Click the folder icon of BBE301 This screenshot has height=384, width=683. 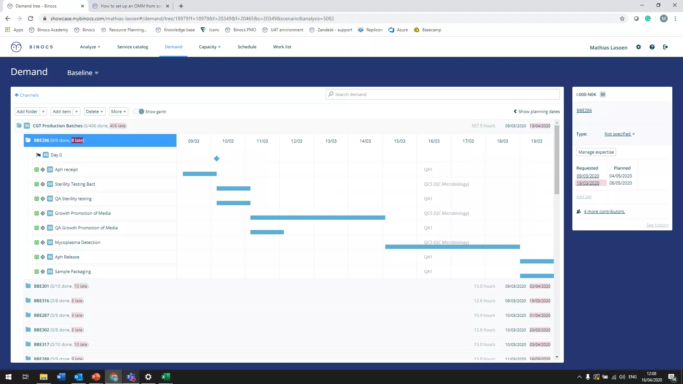(28, 286)
